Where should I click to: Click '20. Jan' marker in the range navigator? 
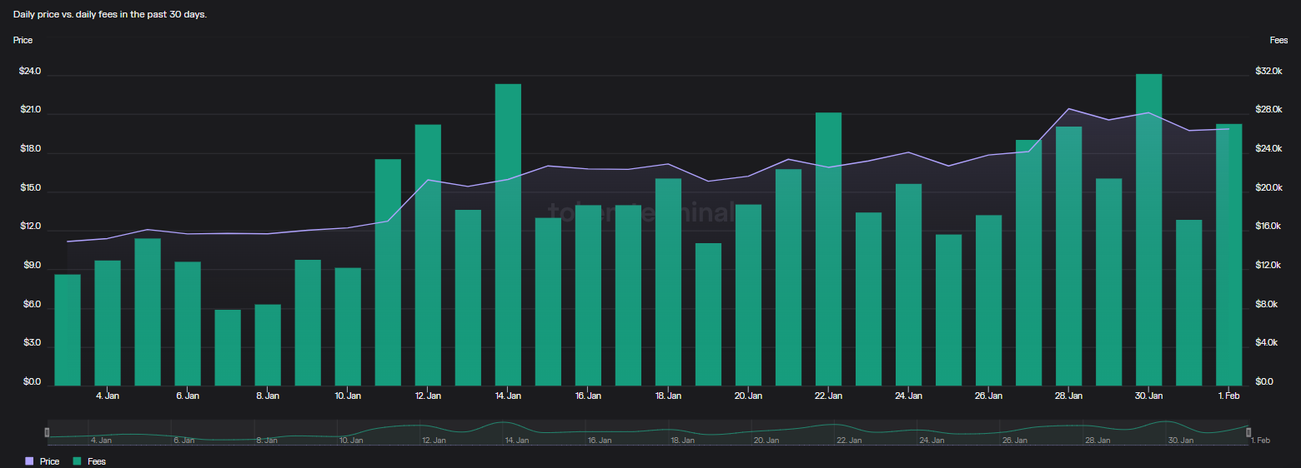(x=765, y=440)
